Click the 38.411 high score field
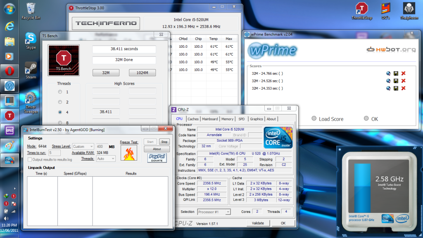Viewport: 423px width, 238px height. tap(106, 112)
